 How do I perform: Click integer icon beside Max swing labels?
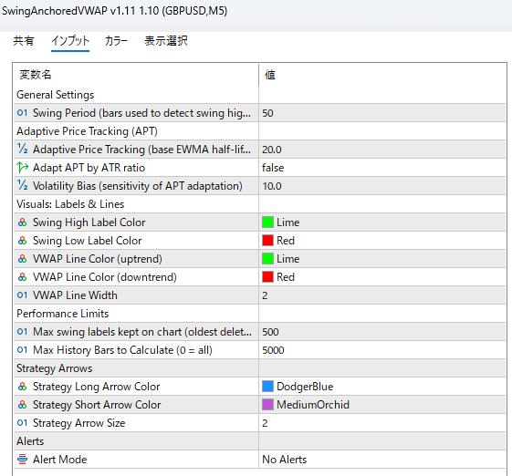22,332
